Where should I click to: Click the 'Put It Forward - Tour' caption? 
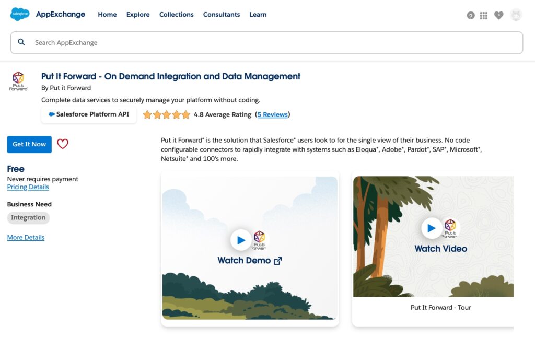(440, 307)
